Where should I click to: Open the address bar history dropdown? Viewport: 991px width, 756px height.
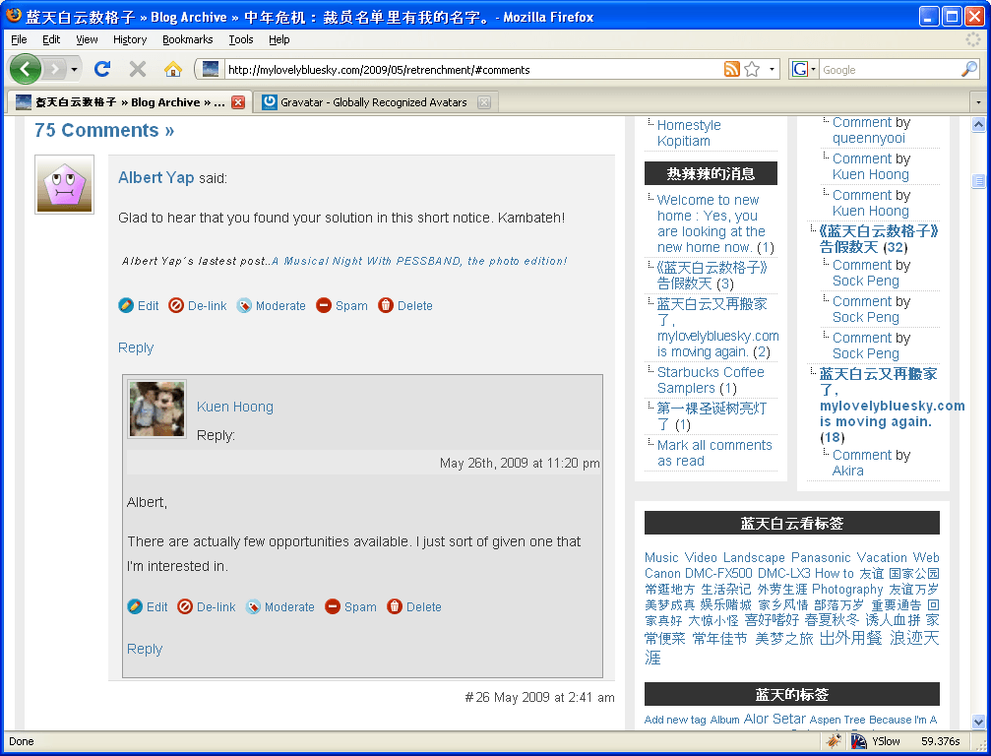click(773, 69)
